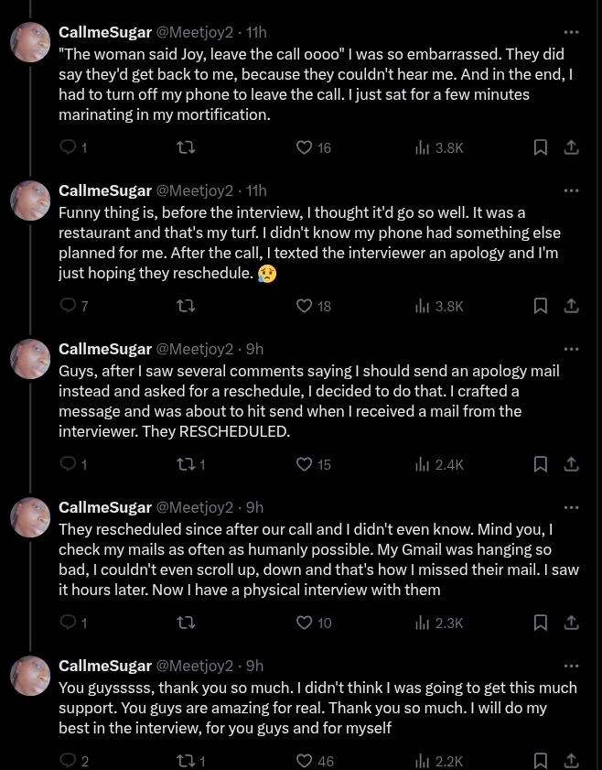Open more options on first tweet
The image size is (602, 770).
tap(572, 32)
